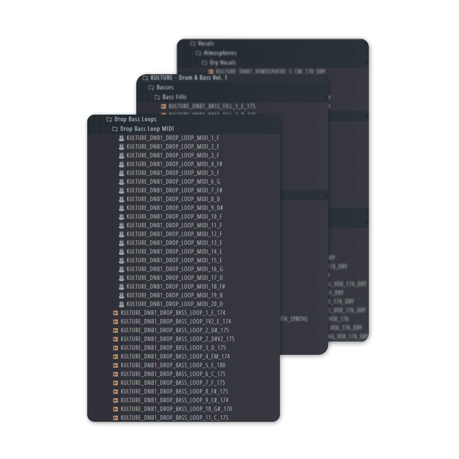The image size is (459, 459).
Task: Select KULTURE_DNB1_DROP_LOOP_MIDI_16_G file
Action: tap(174, 269)
